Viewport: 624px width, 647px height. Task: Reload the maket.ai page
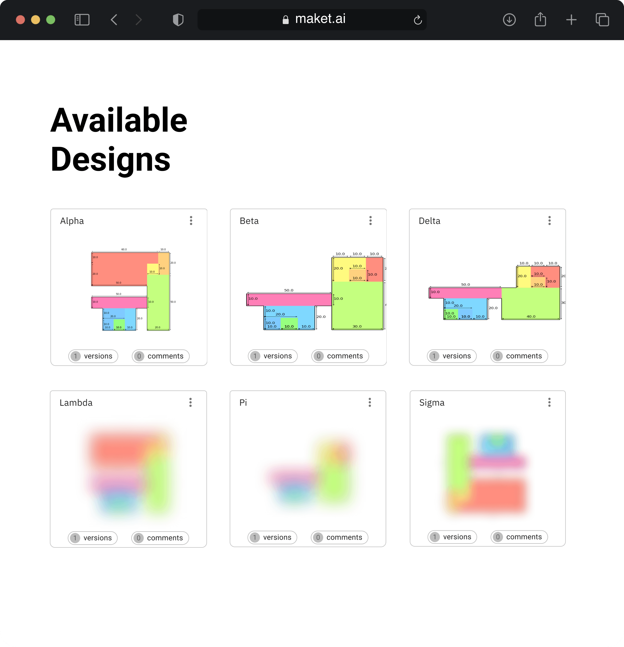418,20
